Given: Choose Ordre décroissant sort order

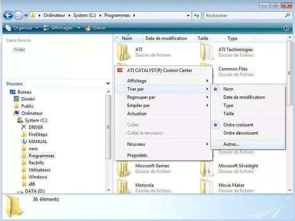Looking at the screenshot, I should (240, 133).
